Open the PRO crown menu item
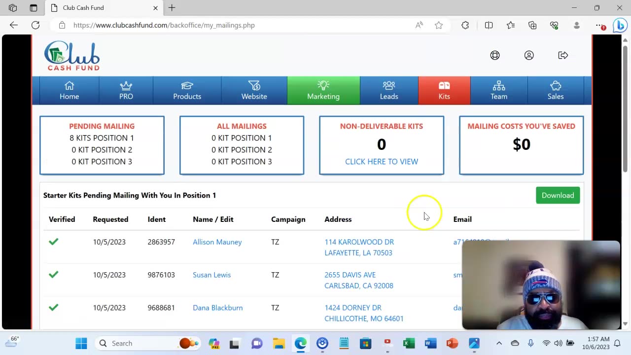 (x=126, y=91)
